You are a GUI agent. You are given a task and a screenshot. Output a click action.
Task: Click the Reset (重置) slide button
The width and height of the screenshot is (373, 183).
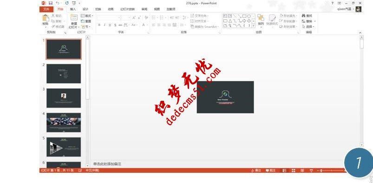86,21
